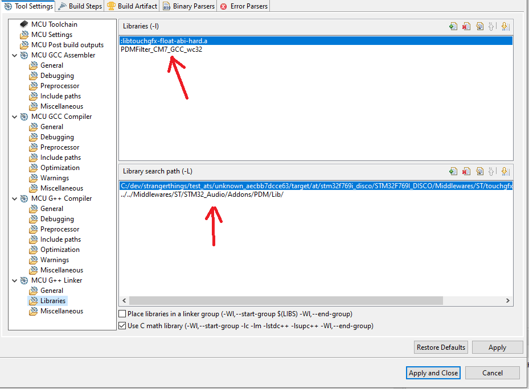Viewport: 529px width, 389px height.
Task: Click the Restore Defaults button
Action: coord(440,347)
